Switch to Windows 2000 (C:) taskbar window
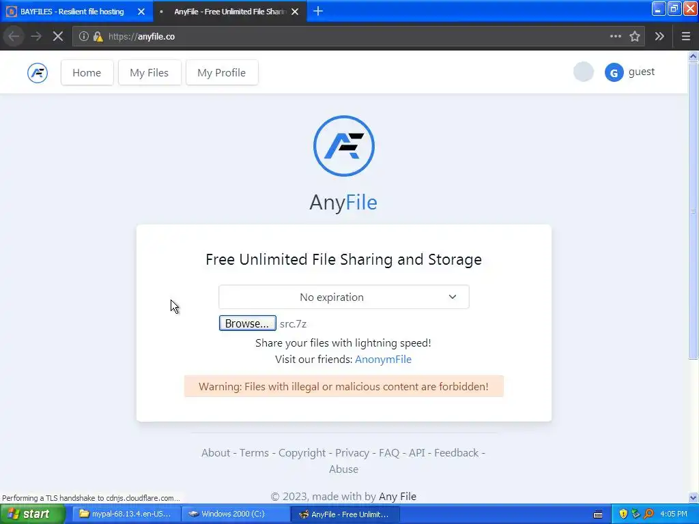Viewport: 699px width, 524px height. [x=236, y=514]
